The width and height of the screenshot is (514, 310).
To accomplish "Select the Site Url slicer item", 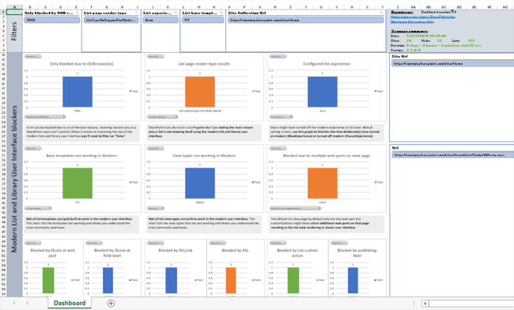I will [x=452, y=63].
